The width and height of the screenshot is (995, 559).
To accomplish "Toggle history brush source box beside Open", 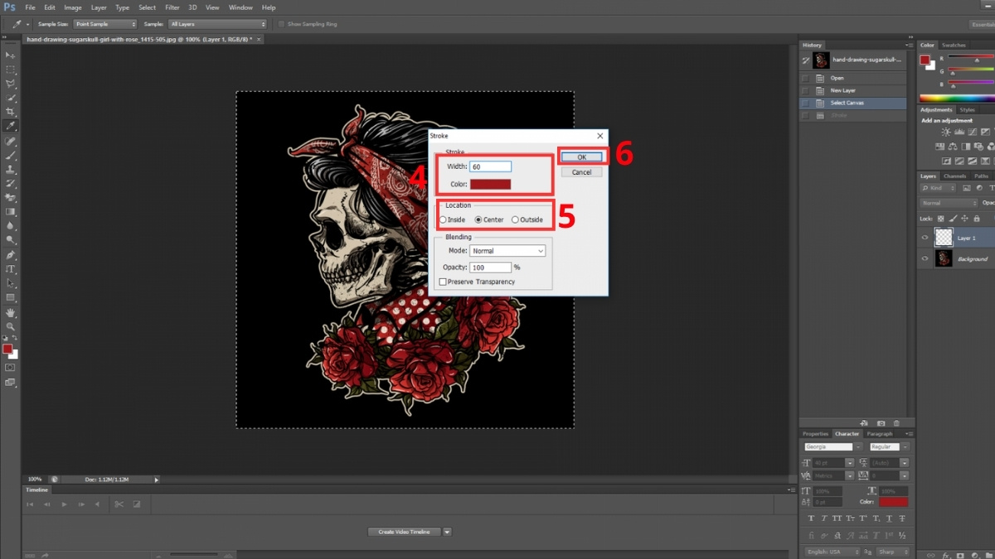I will [x=805, y=78].
